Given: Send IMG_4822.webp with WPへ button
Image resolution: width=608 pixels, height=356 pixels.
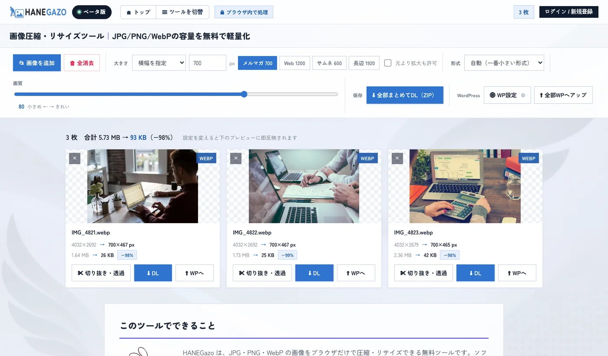Looking at the screenshot, I should point(356,273).
